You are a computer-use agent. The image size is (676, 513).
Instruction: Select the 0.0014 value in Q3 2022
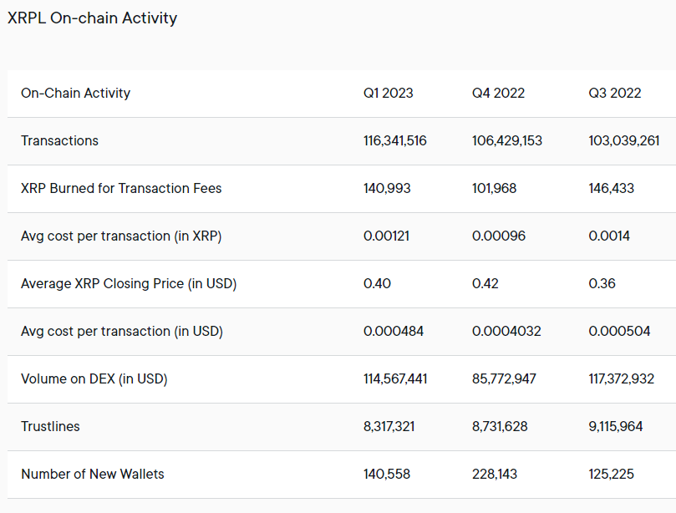pos(609,236)
